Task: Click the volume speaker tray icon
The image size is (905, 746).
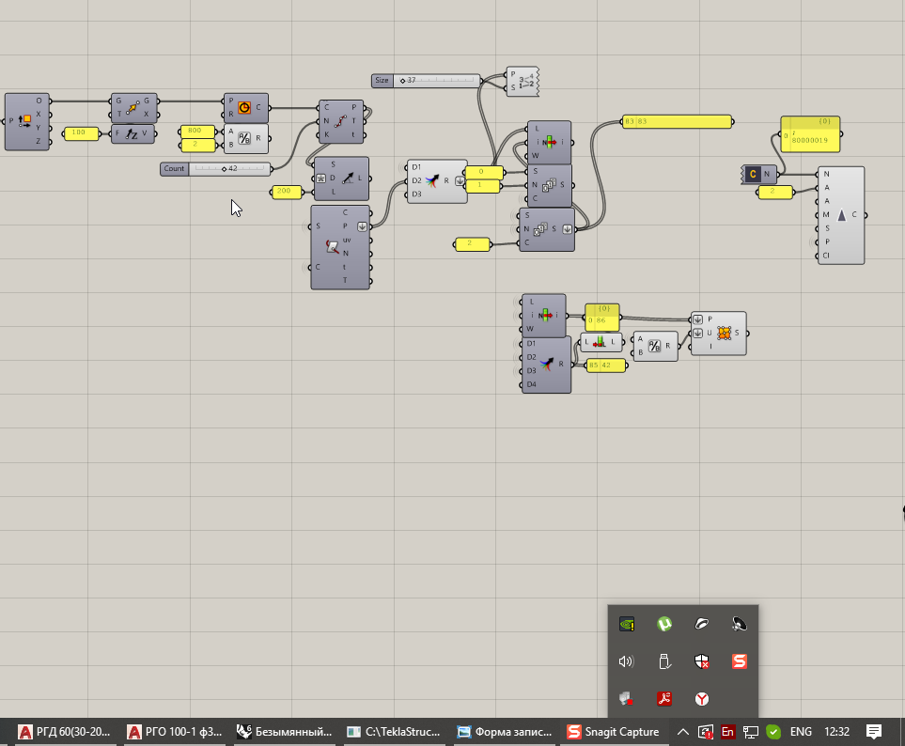Action: tap(626, 661)
